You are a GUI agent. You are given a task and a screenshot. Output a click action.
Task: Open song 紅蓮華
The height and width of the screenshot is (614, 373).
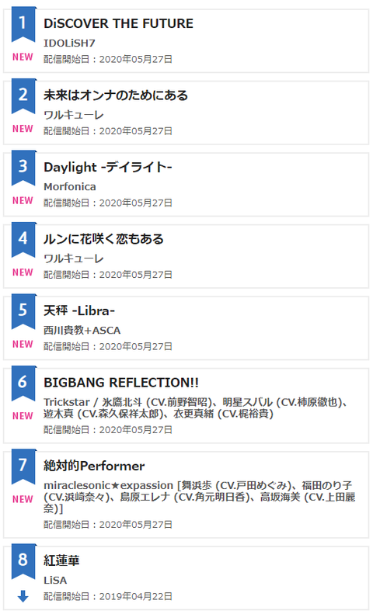pos(61,560)
